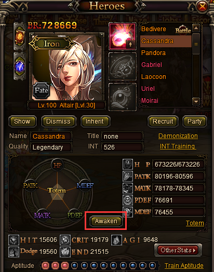
Task: Select the last blue aptitude gem
Action: 152,265
